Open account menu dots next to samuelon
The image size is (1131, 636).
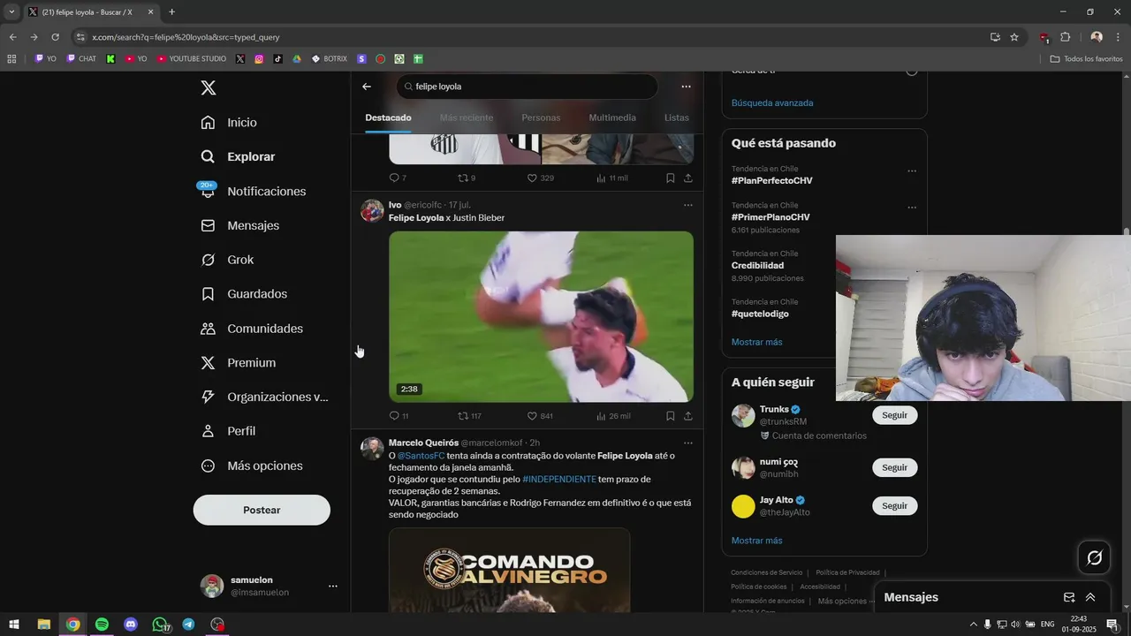tap(333, 586)
